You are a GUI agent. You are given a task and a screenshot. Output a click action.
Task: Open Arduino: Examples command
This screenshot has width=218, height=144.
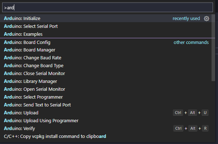coord(106,34)
